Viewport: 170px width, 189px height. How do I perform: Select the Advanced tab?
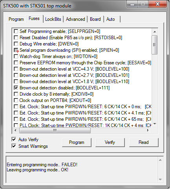pos(75,19)
